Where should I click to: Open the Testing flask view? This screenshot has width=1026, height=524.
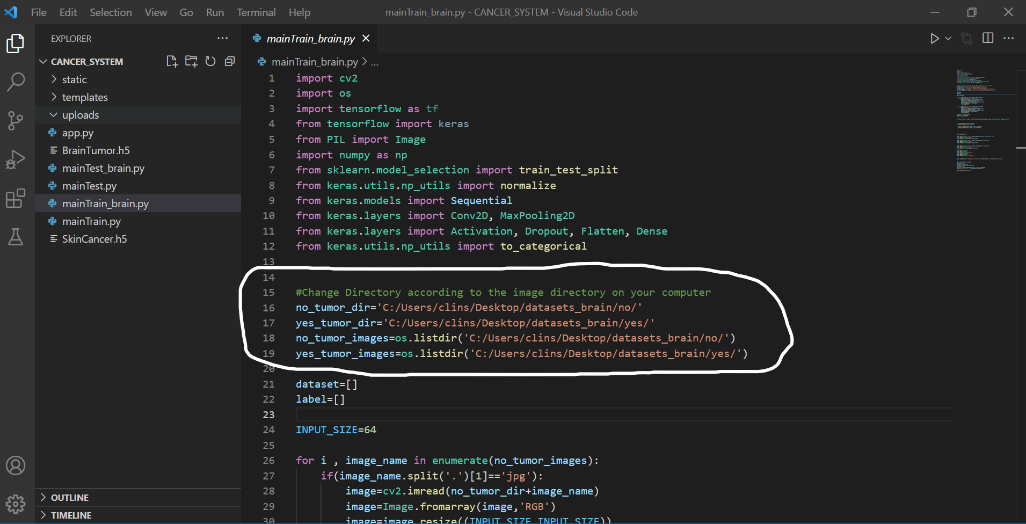pos(16,237)
